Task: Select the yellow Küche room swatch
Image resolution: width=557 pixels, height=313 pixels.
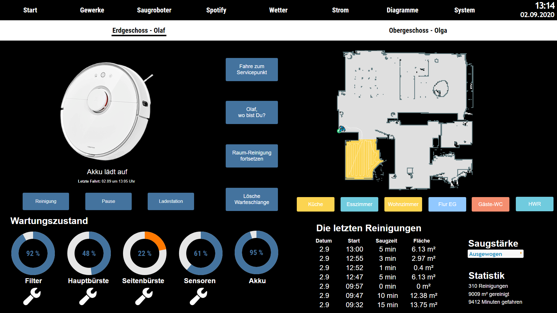Action: click(316, 204)
